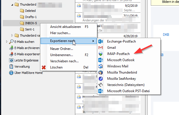Click the Über MailStore Home info icon
179x115 pixels.
tap(11, 73)
